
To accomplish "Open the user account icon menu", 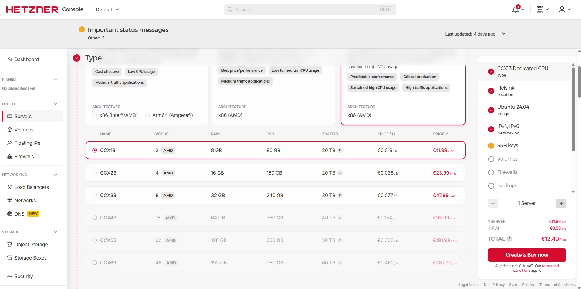I will point(562,9).
